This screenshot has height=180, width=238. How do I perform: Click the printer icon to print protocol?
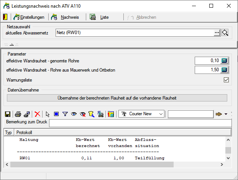pos(18,114)
